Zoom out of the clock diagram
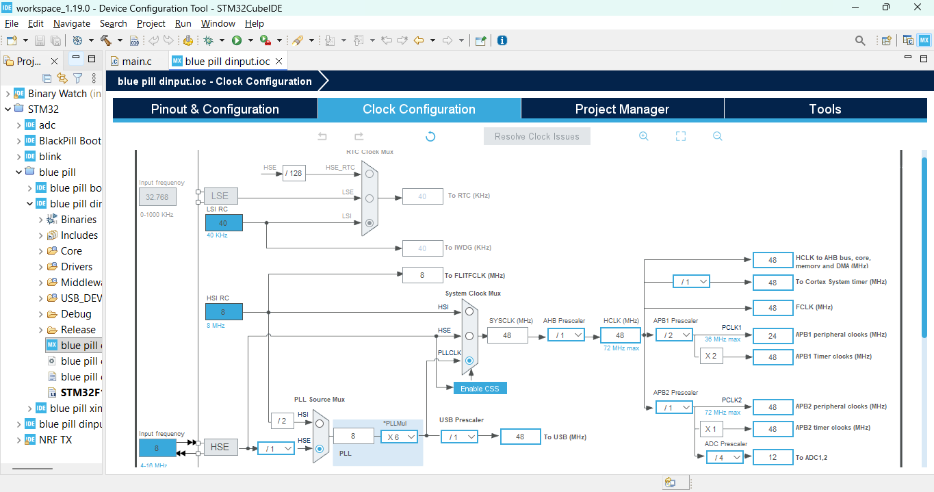Screen dimensions: 934x492 coord(717,136)
